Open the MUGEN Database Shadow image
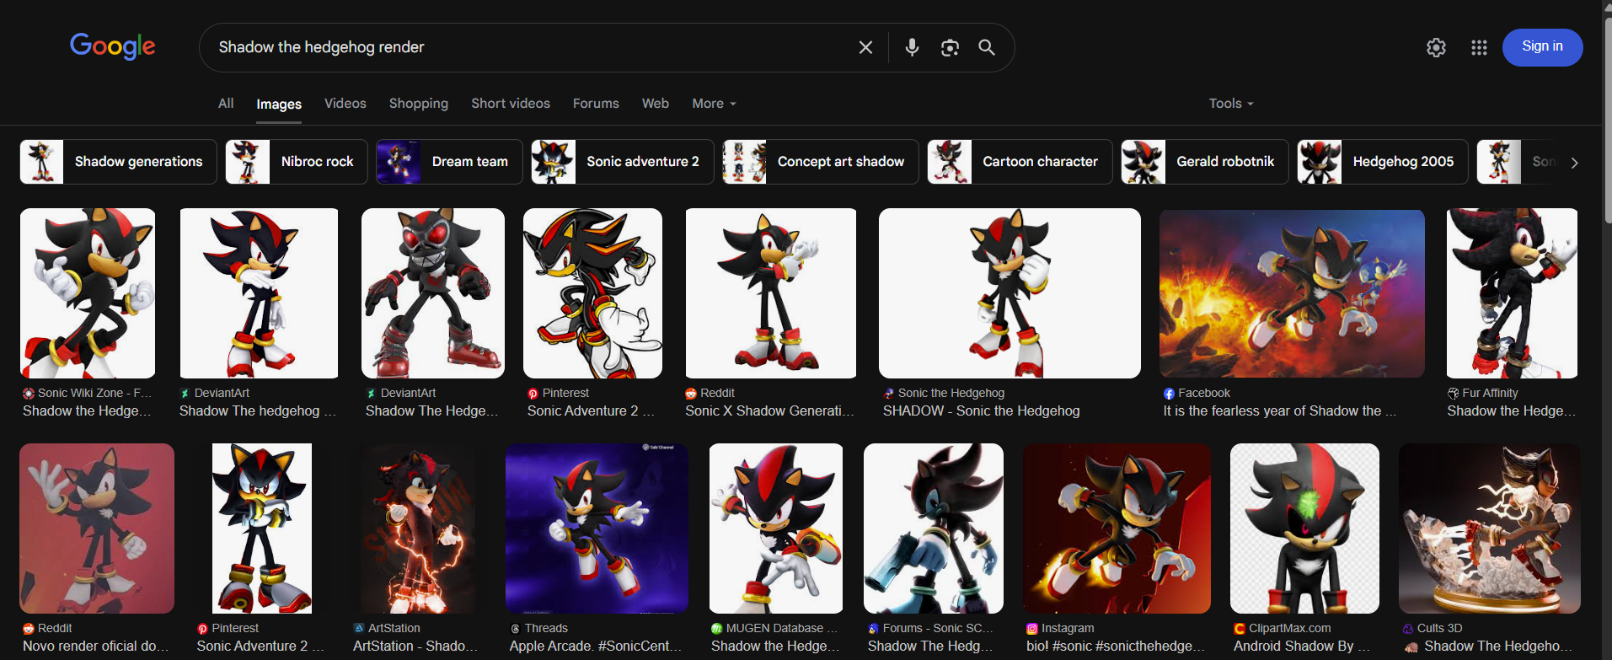This screenshot has height=660, width=1612. [776, 529]
